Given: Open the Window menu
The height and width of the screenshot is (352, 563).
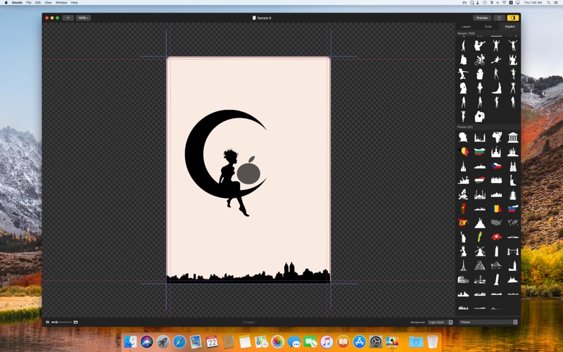Looking at the screenshot, I should tap(61, 3).
